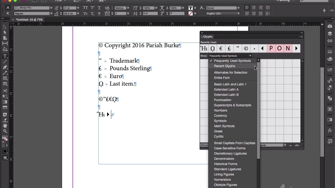
Task: Switch to Character Formatting Controls
Action: (8, 8)
